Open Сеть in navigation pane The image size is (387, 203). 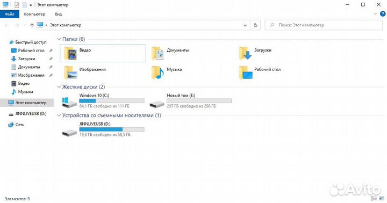pyautogui.click(x=16, y=125)
